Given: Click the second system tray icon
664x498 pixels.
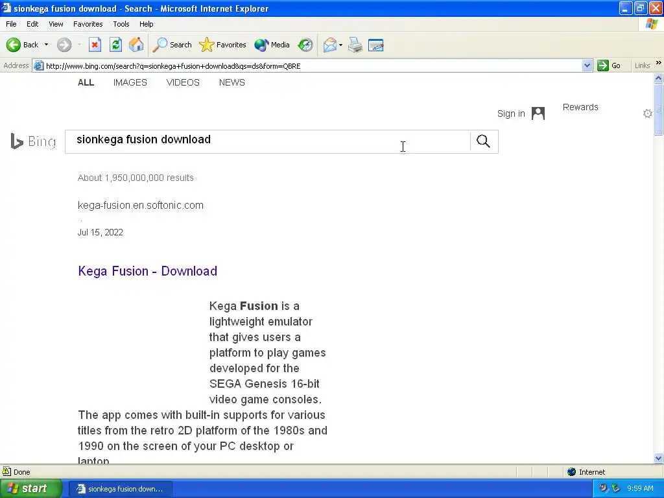Looking at the screenshot, I should pyautogui.click(x=616, y=488).
